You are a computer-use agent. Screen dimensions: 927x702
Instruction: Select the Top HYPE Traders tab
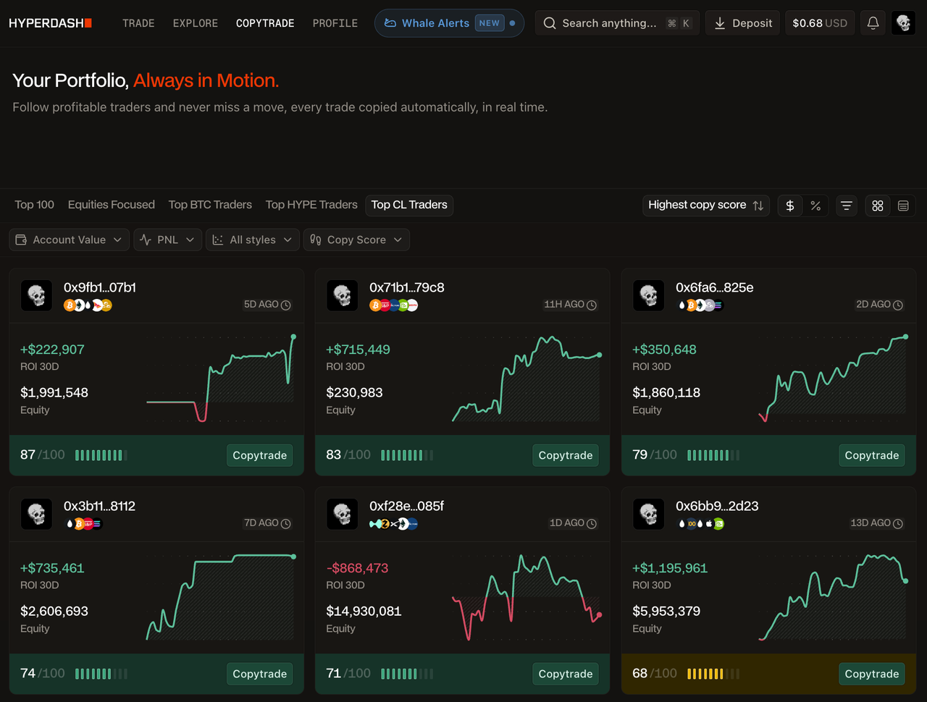click(x=311, y=205)
